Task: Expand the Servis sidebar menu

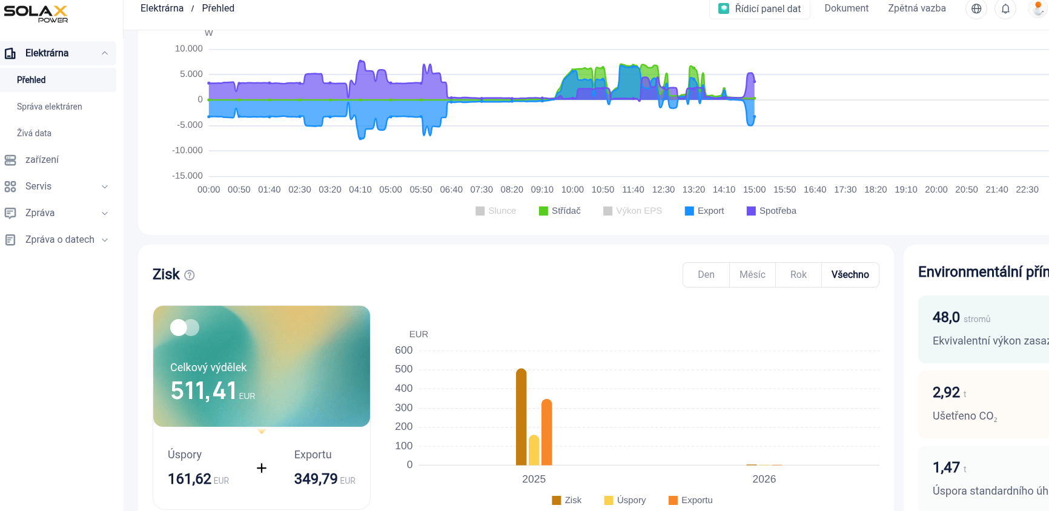Action: click(x=105, y=186)
